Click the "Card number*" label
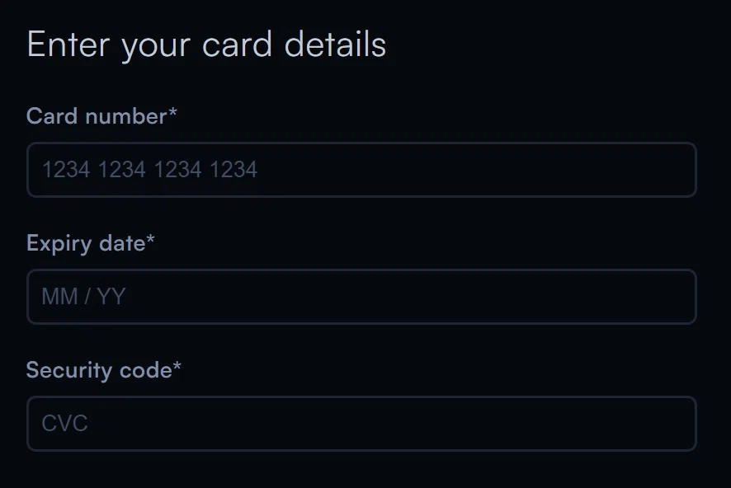Screen dimensions: 731x488 coord(97,116)
